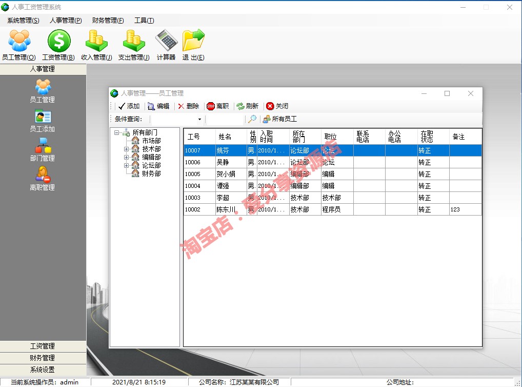522x387 pixels.
Task: Click the query value input box
Action: (226, 119)
